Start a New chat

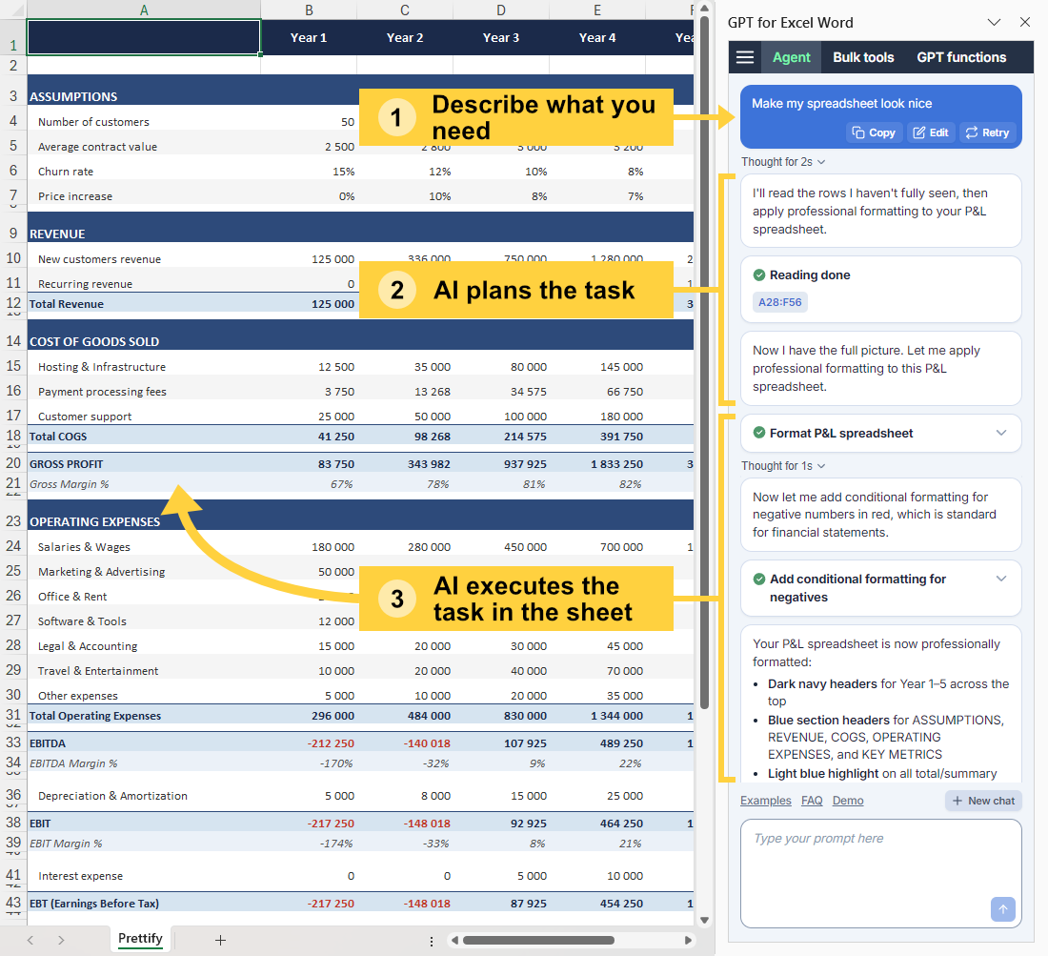(982, 801)
